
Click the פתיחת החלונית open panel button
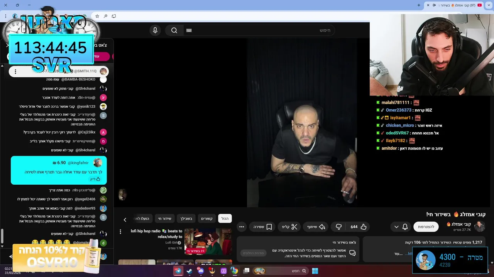[x=254, y=253]
